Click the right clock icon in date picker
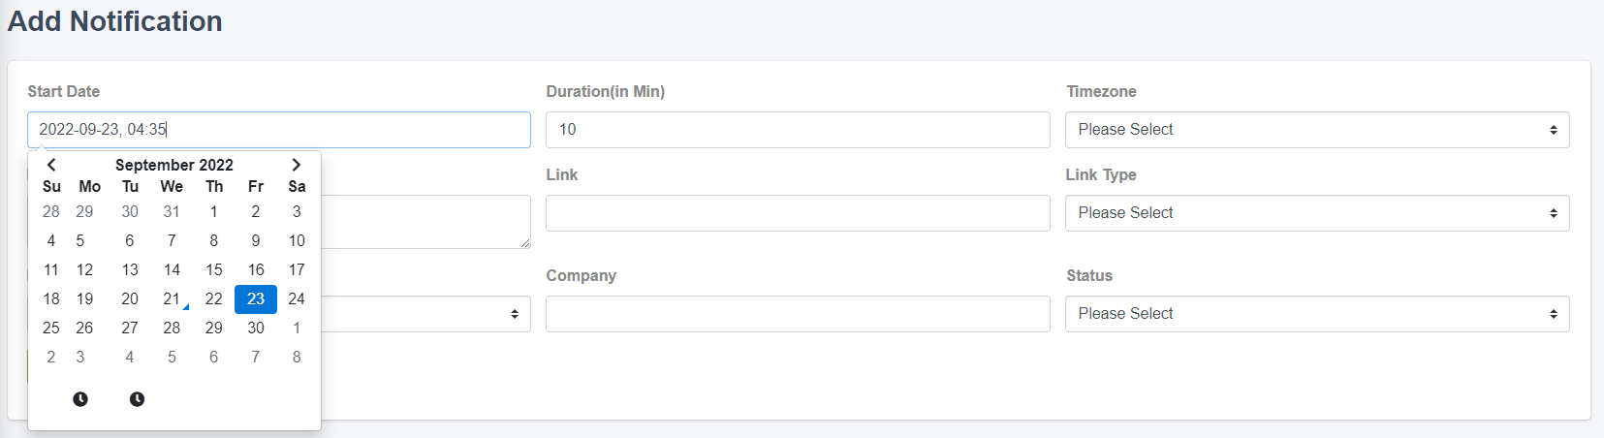 [x=137, y=399]
